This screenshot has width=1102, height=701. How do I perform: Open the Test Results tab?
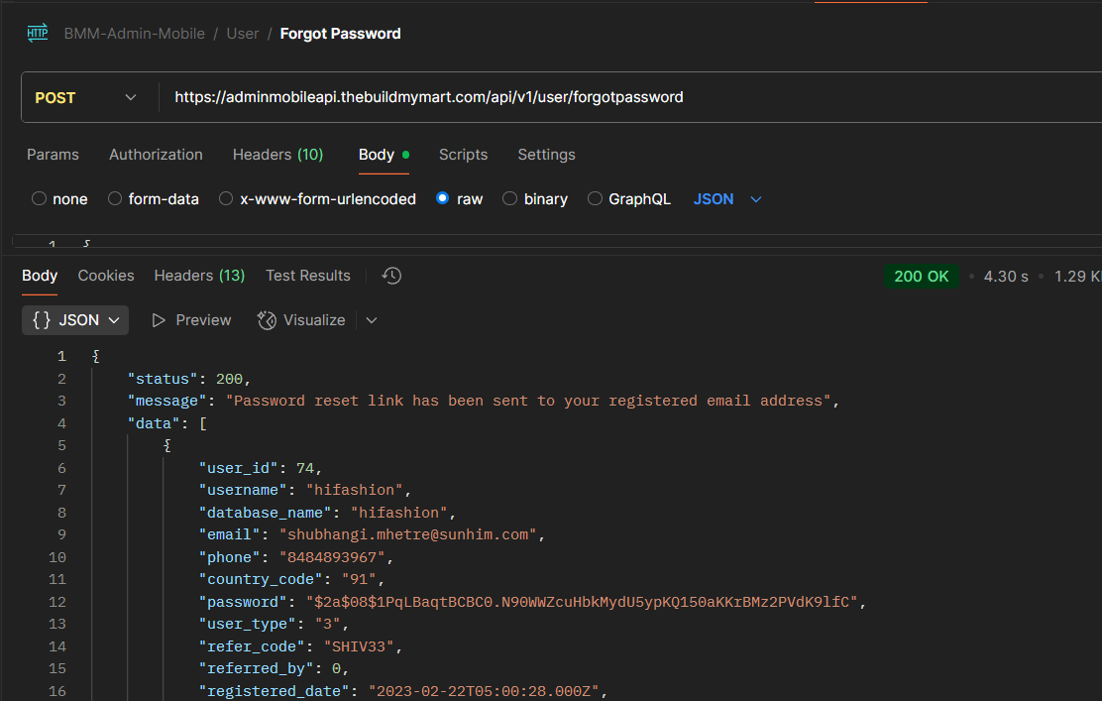coord(308,276)
